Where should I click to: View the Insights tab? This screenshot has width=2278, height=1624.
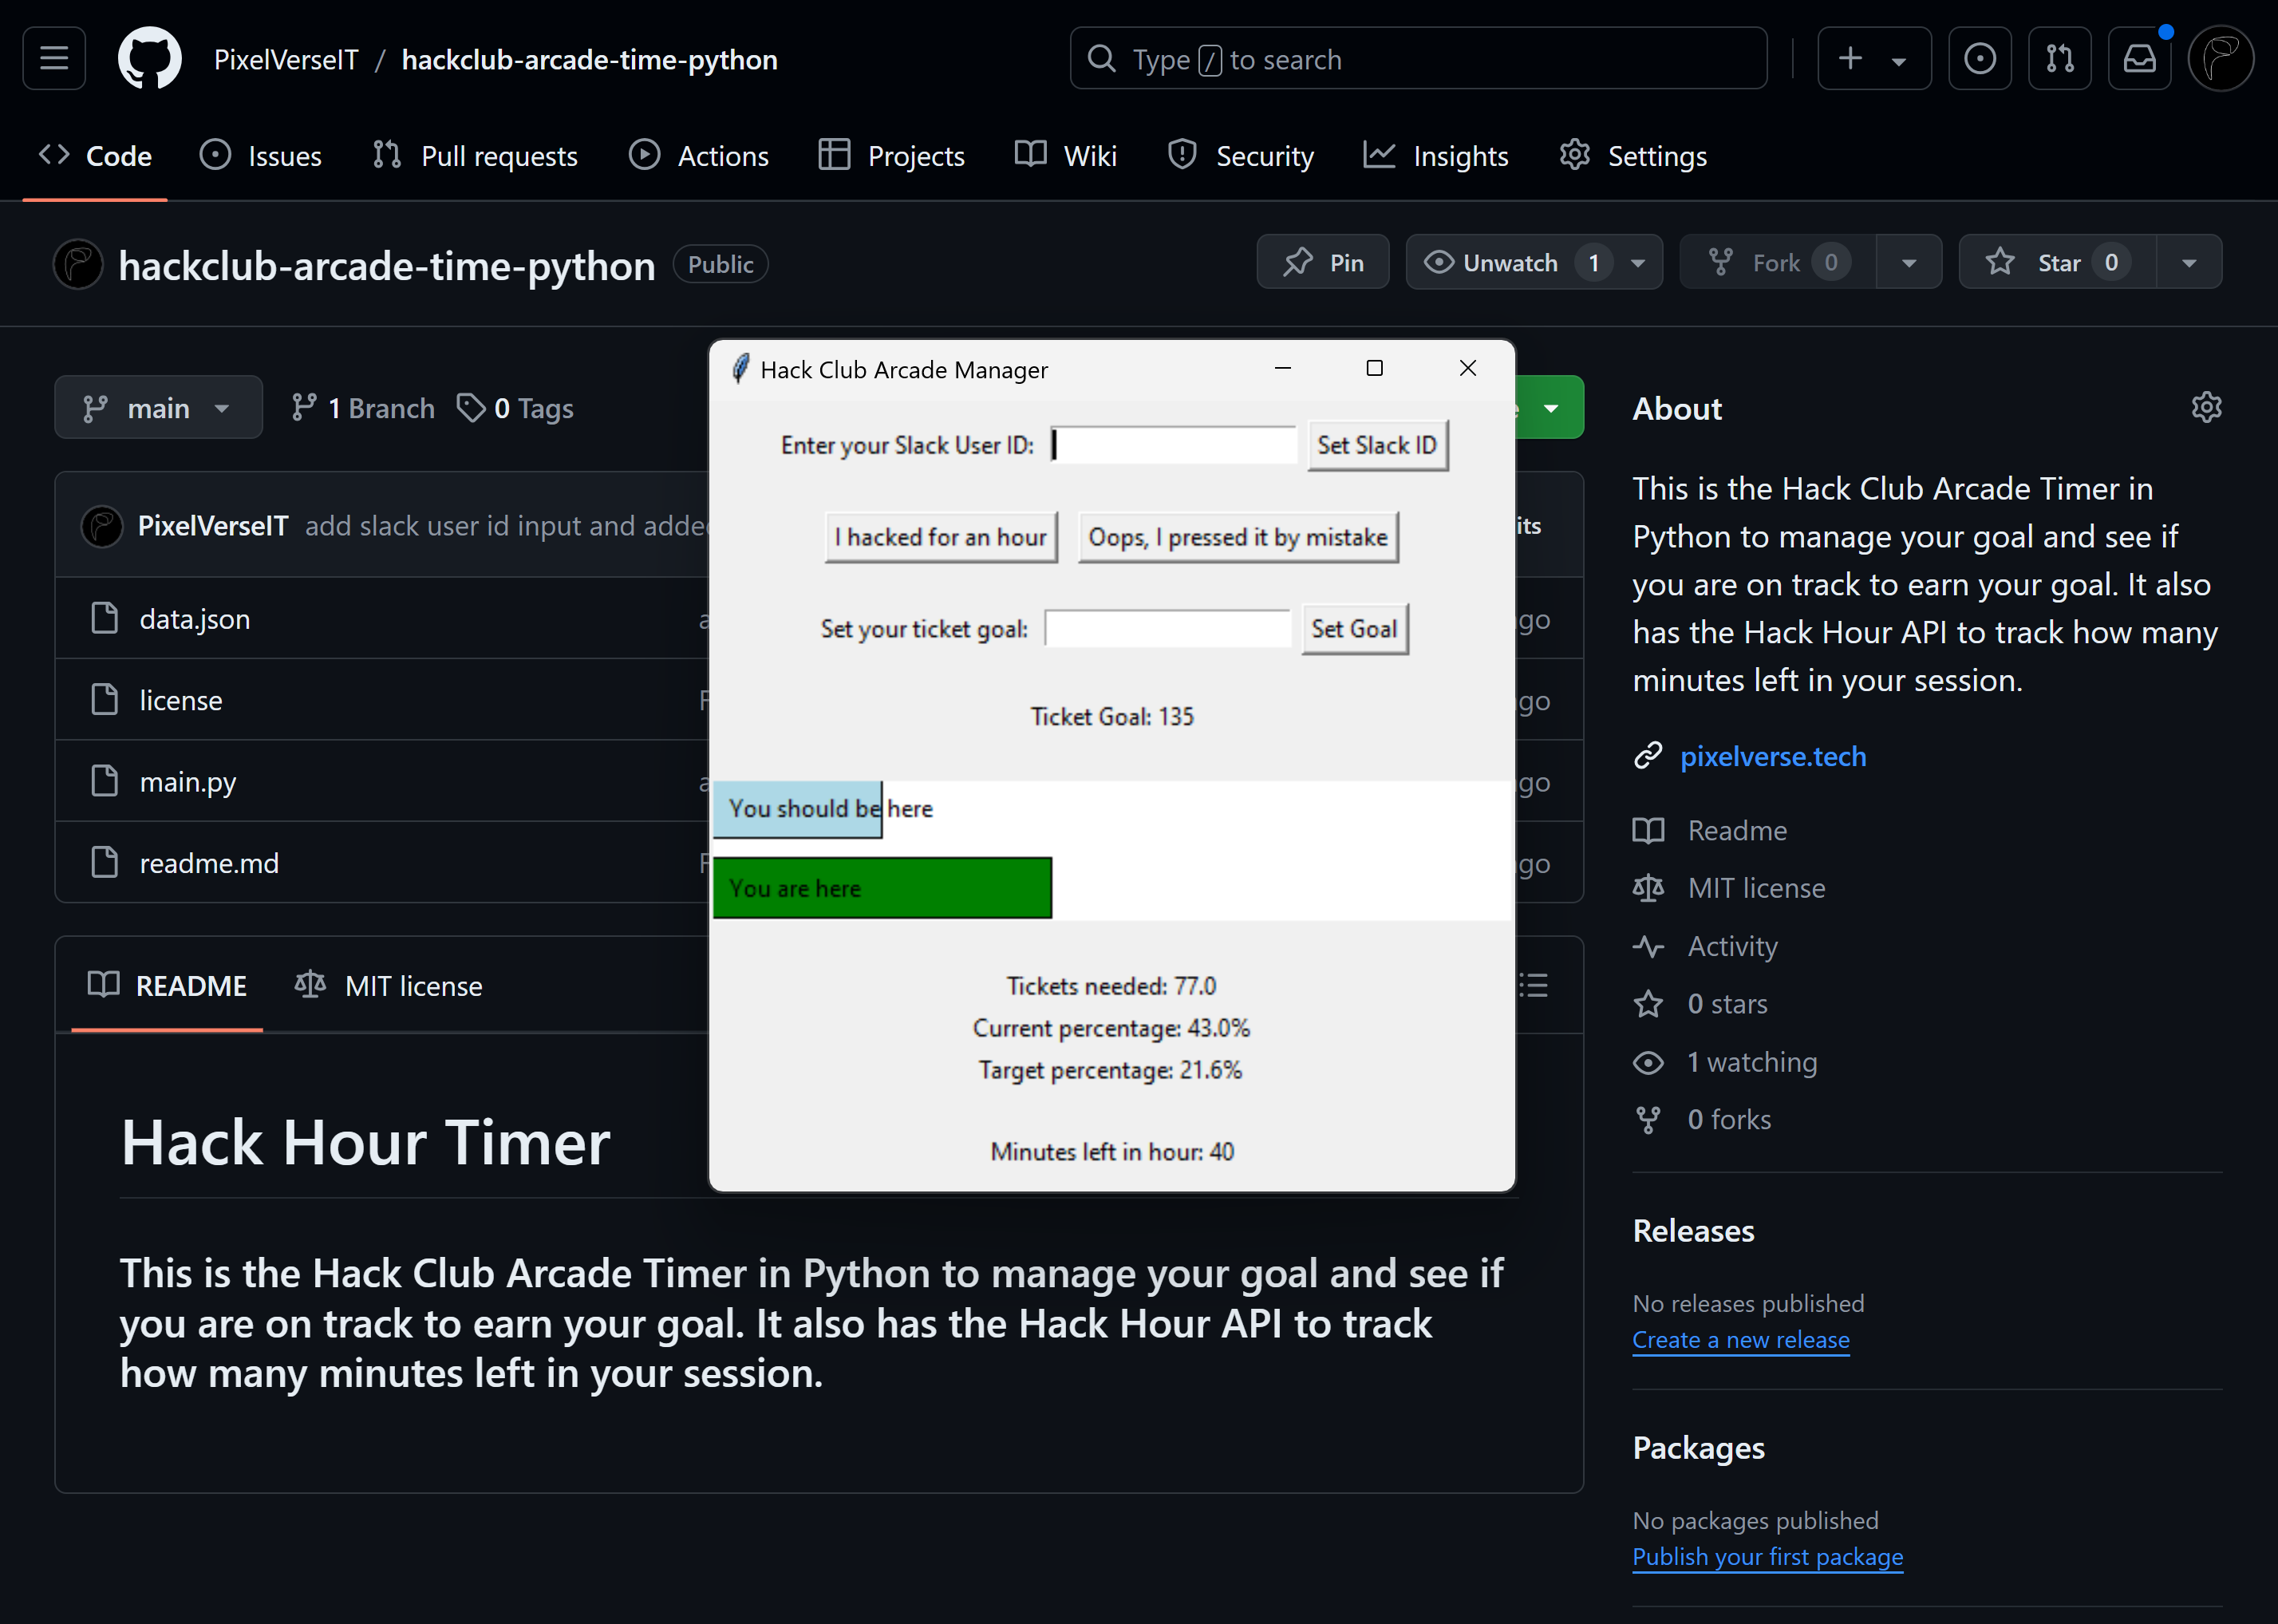pyautogui.click(x=1435, y=156)
